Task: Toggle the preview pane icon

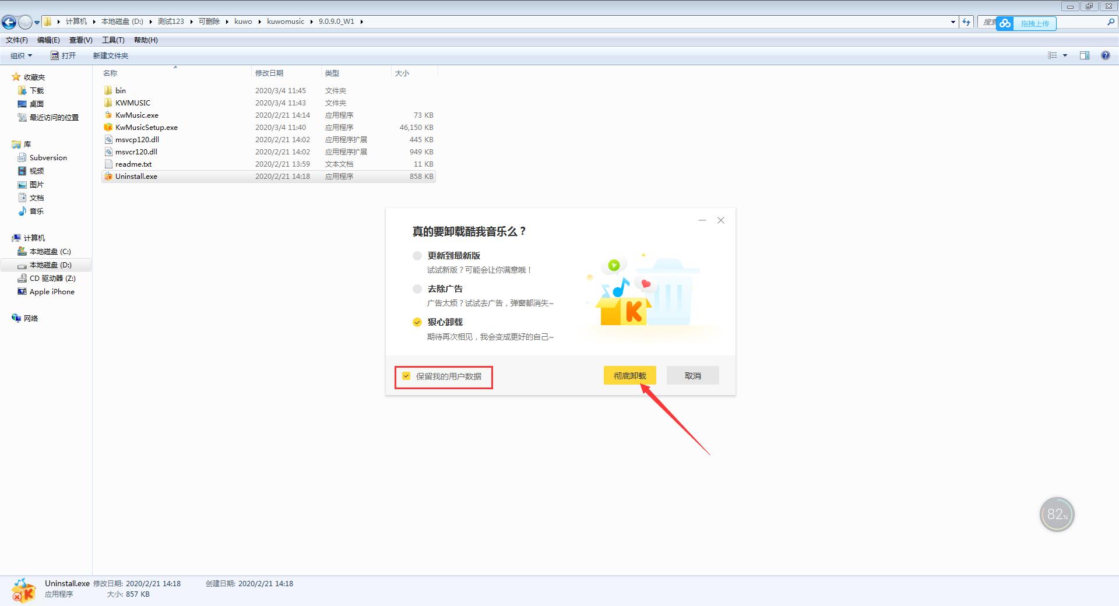Action: coord(1084,55)
